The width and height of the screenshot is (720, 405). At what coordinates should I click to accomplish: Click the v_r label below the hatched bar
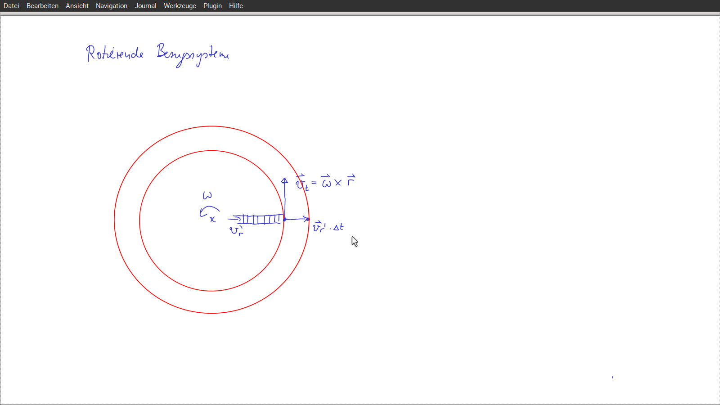(236, 231)
